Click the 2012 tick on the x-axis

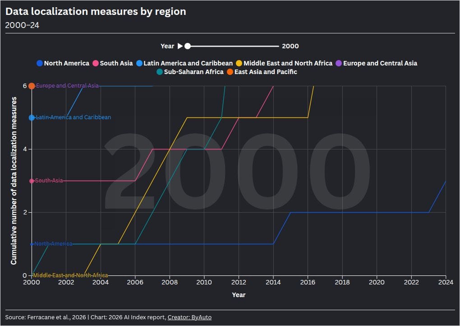click(239, 282)
